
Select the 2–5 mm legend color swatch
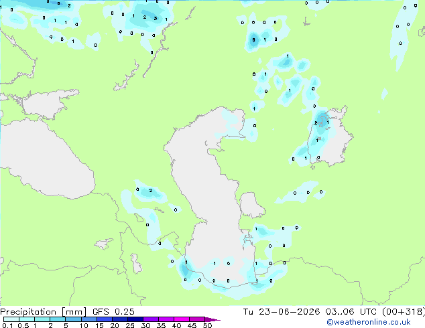58,319
